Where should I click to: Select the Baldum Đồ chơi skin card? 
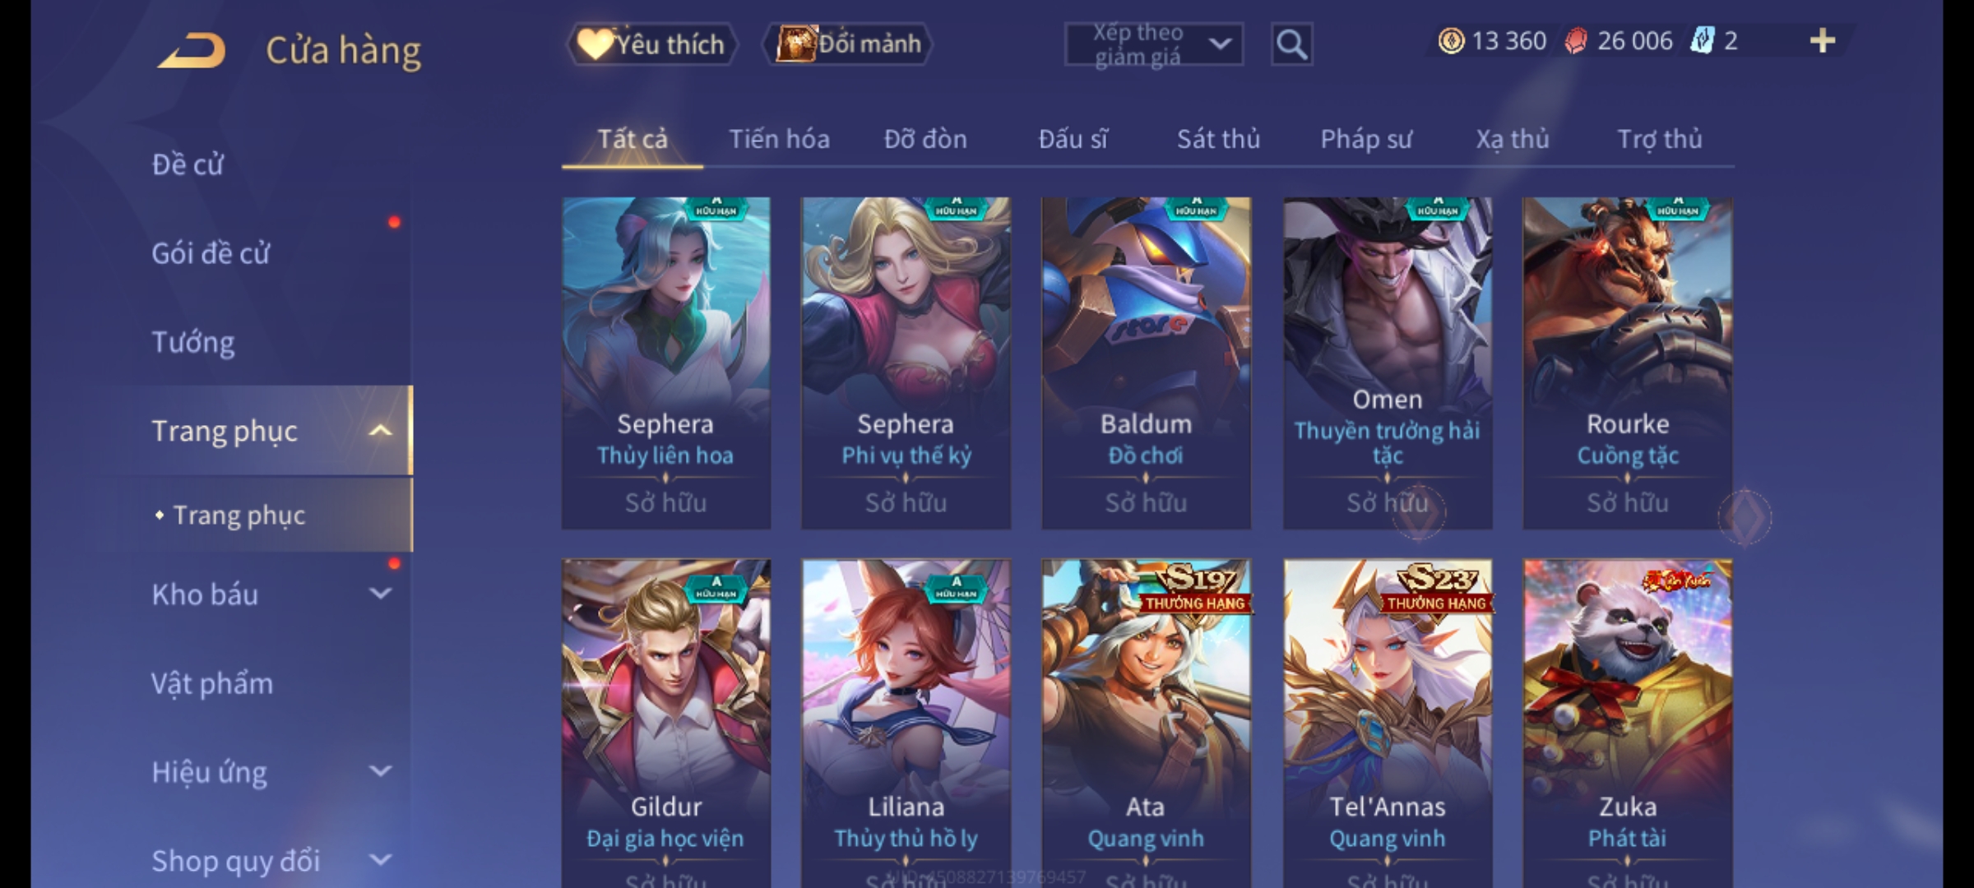[1146, 363]
